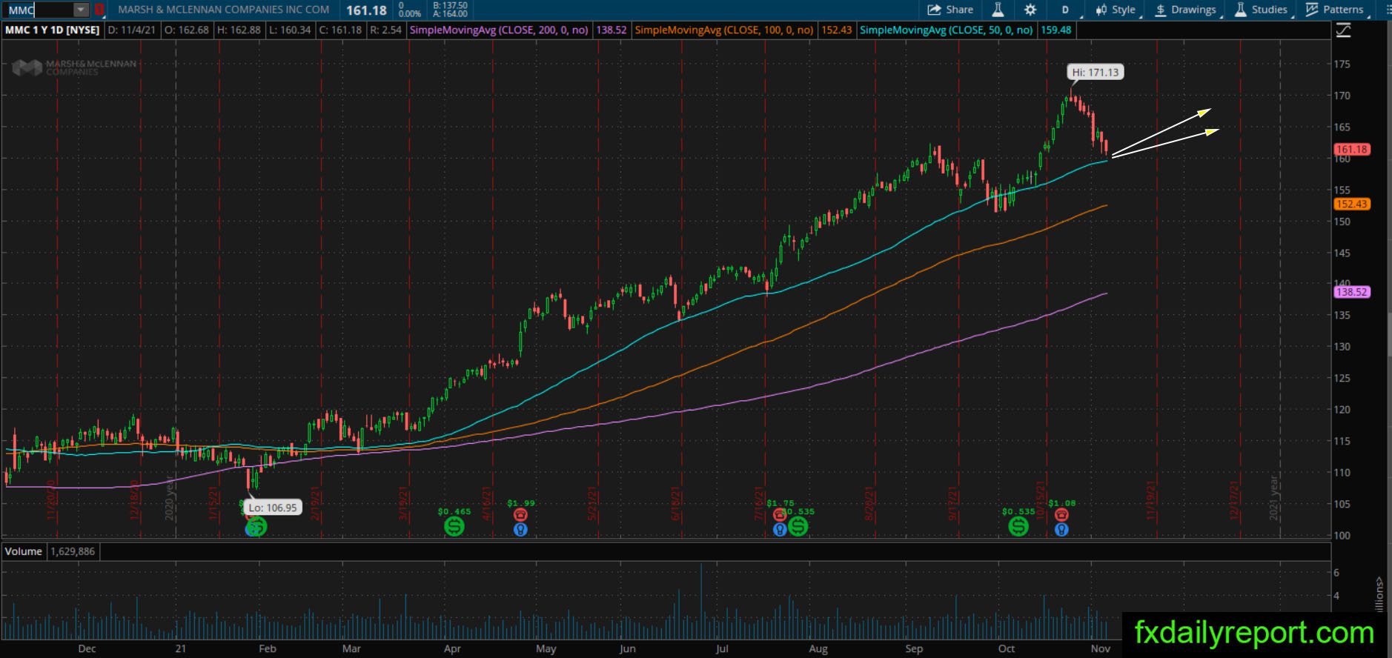Click the Hi: 171.13 price bubble

(x=1095, y=73)
